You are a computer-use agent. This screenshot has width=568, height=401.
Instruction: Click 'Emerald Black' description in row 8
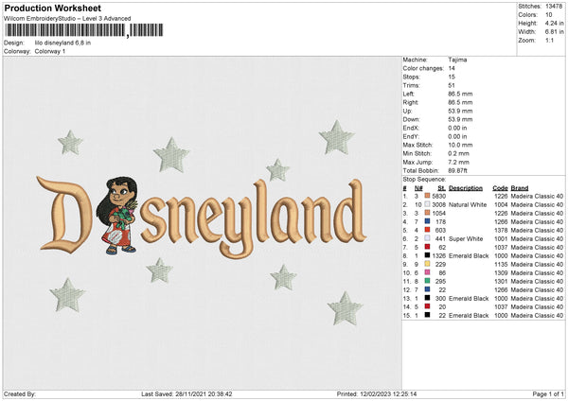pyautogui.click(x=469, y=256)
